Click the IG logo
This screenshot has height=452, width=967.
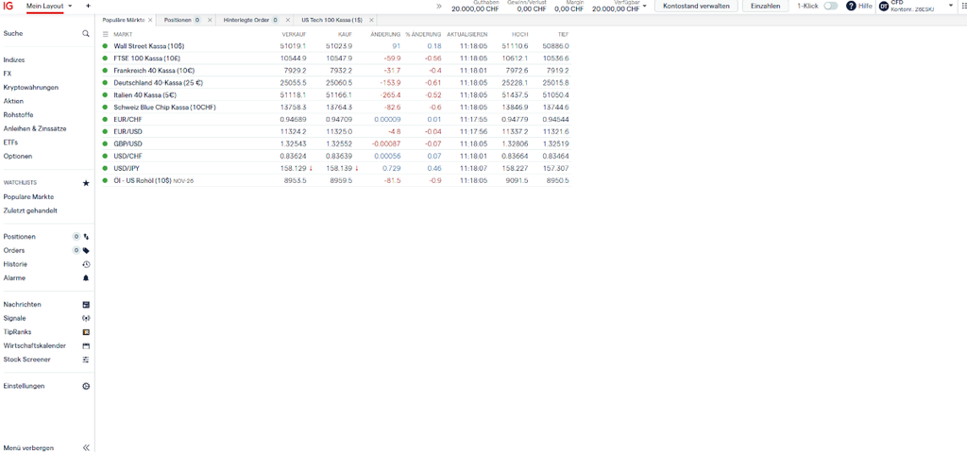(x=8, y=6)
